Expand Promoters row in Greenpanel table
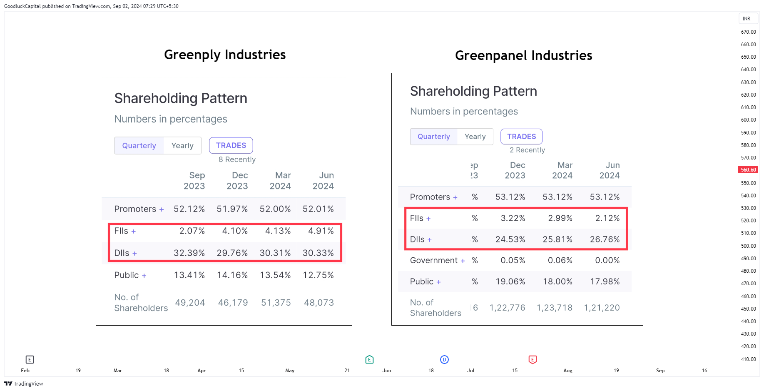 455,197
